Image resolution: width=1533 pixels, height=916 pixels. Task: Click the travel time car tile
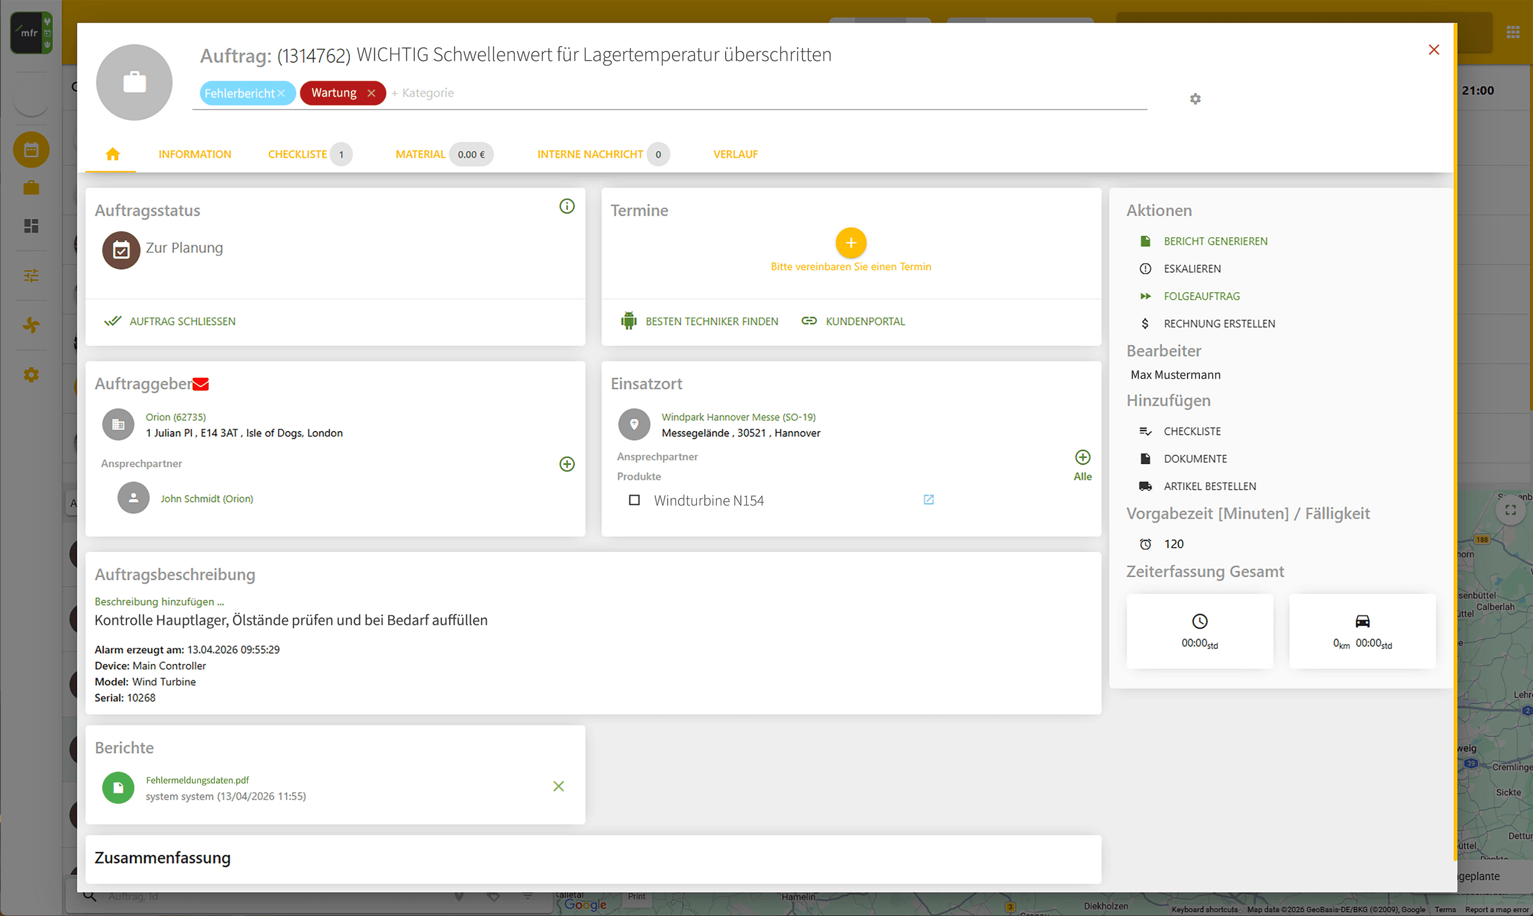click(1362, 632)
